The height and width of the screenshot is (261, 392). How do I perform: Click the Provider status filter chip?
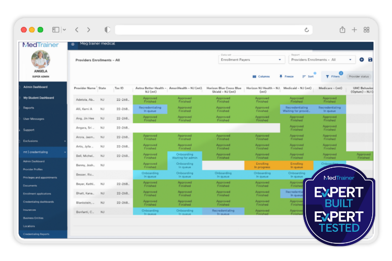[x=359, y=76]
